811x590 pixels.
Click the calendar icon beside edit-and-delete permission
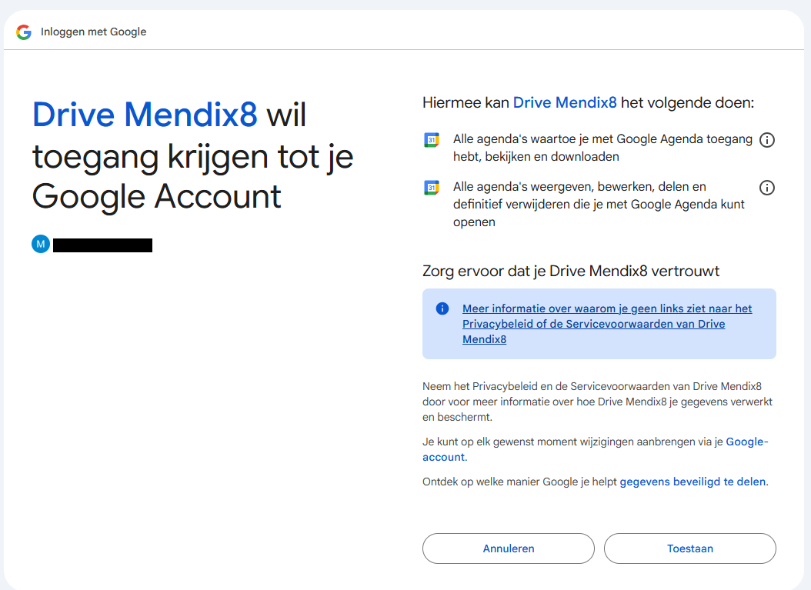tap(432, 187)
